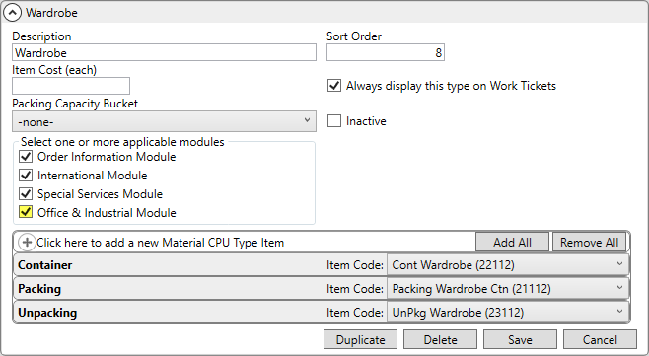Click the Wardrobe header title text
Viewport: 649px width, 356px height.
coord(51,13)
